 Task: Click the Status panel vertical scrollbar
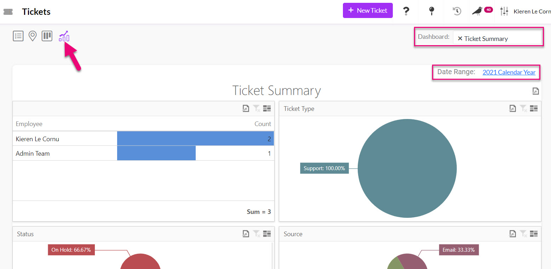point(272,255)
